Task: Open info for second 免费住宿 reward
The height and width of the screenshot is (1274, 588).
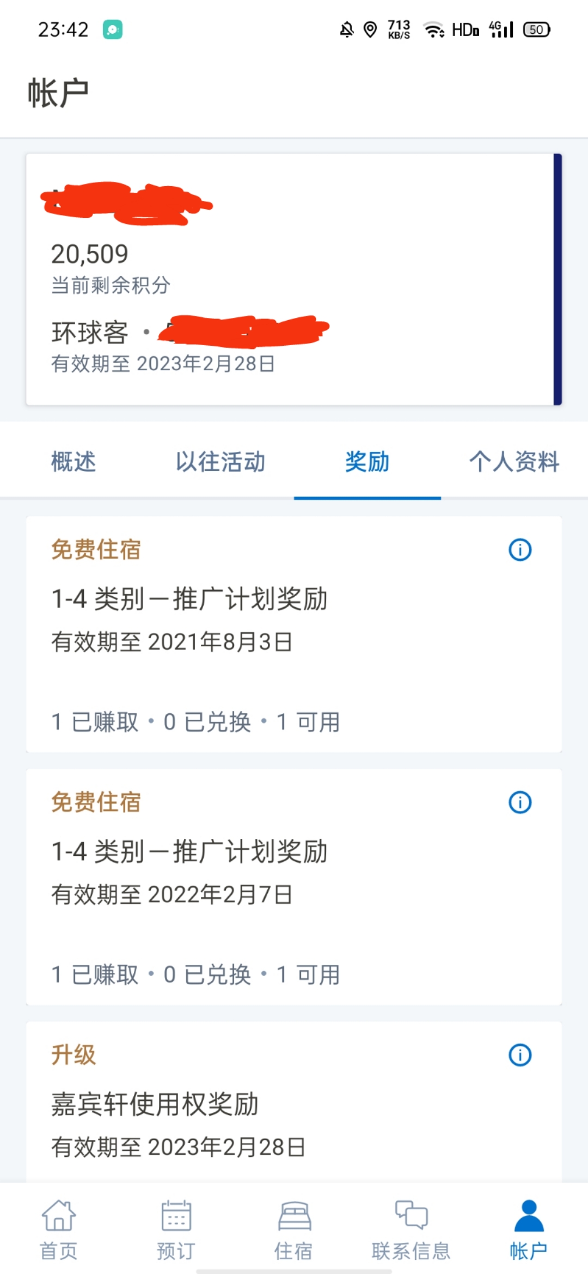Action: (x=520, y=802)
